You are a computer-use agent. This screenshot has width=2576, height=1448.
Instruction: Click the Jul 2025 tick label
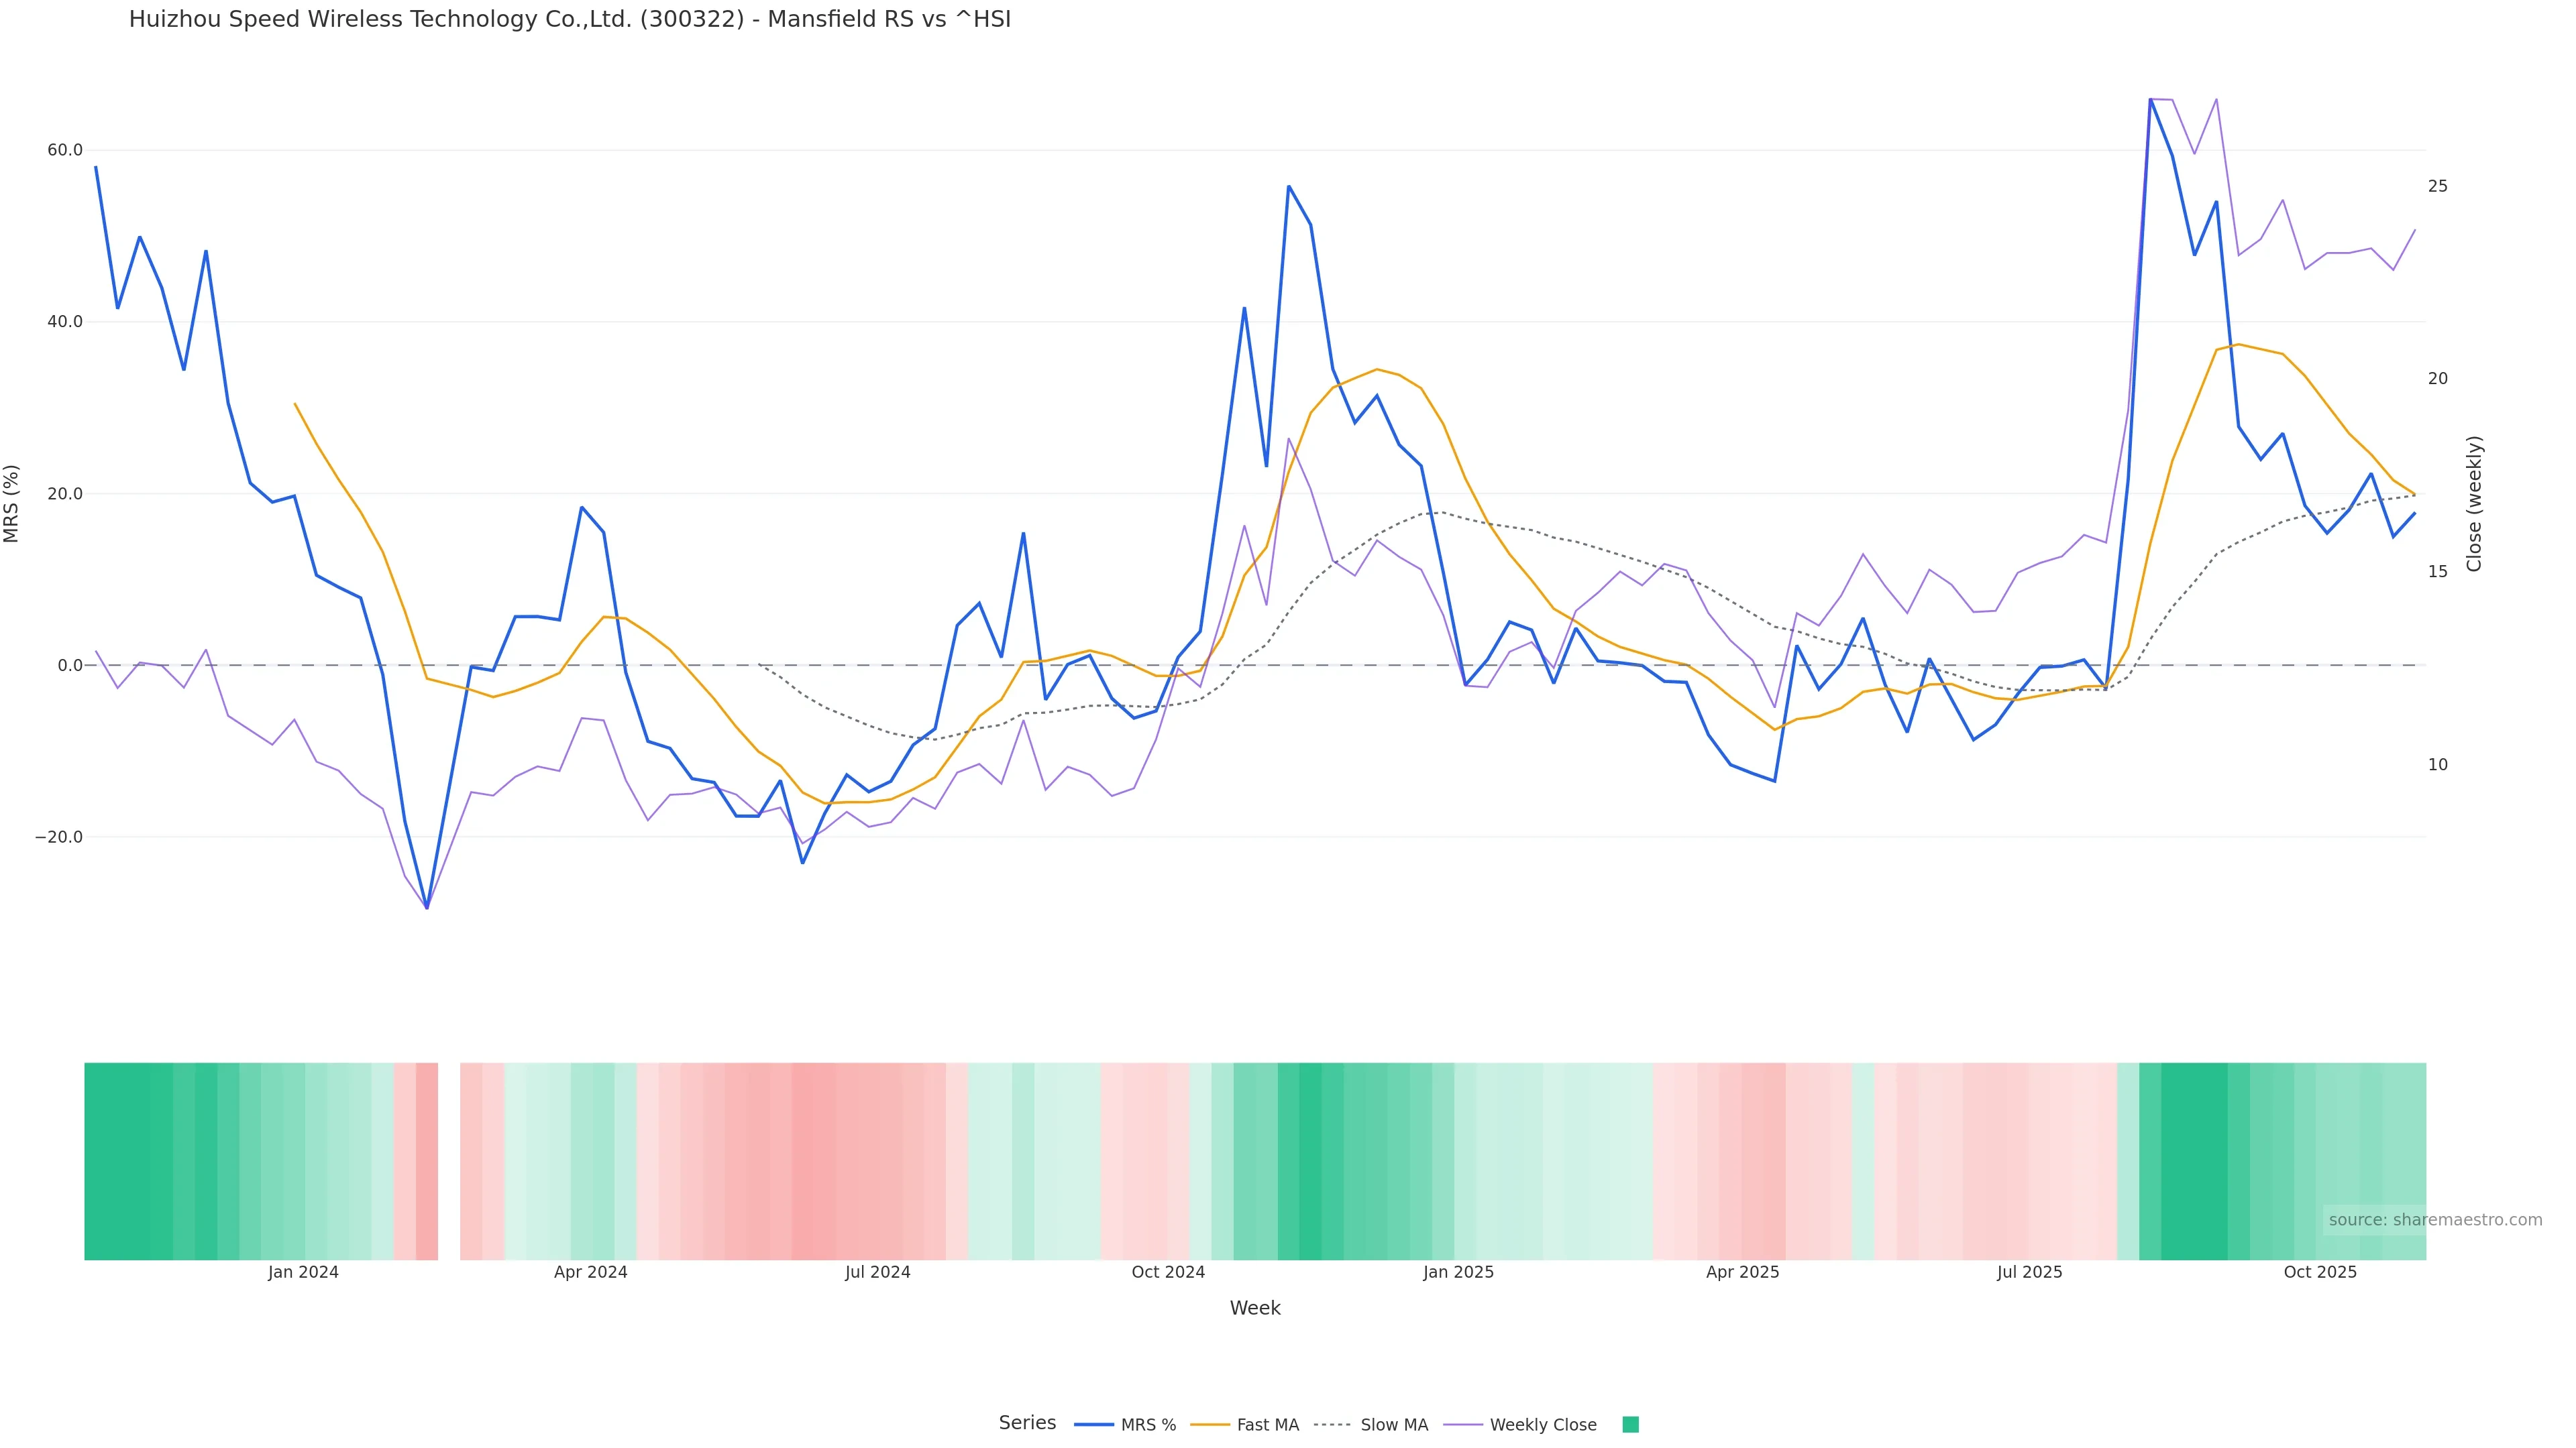point(2029,1272)
